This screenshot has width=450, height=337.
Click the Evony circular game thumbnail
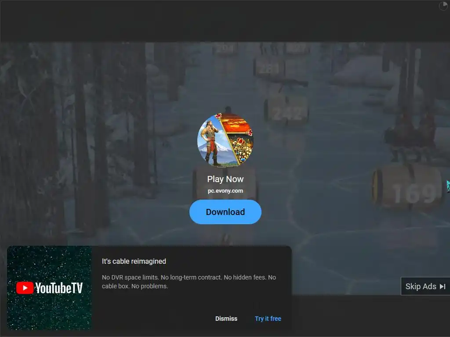point(225,140)
